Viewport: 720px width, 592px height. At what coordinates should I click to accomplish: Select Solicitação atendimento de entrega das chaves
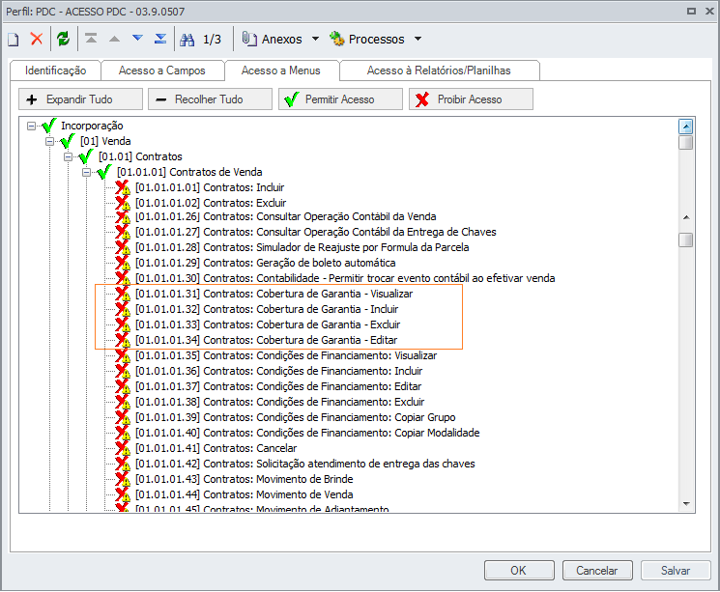(x=304, y=464)
